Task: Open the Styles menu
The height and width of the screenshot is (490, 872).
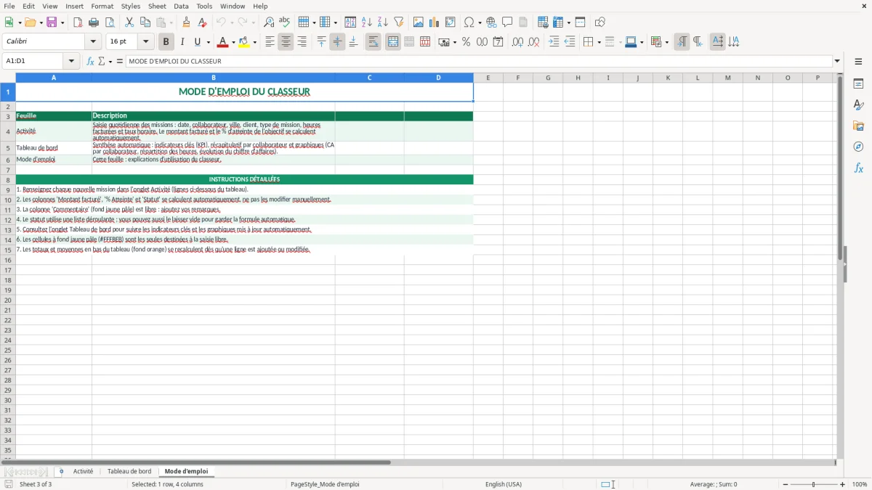Action: [131, 6]
